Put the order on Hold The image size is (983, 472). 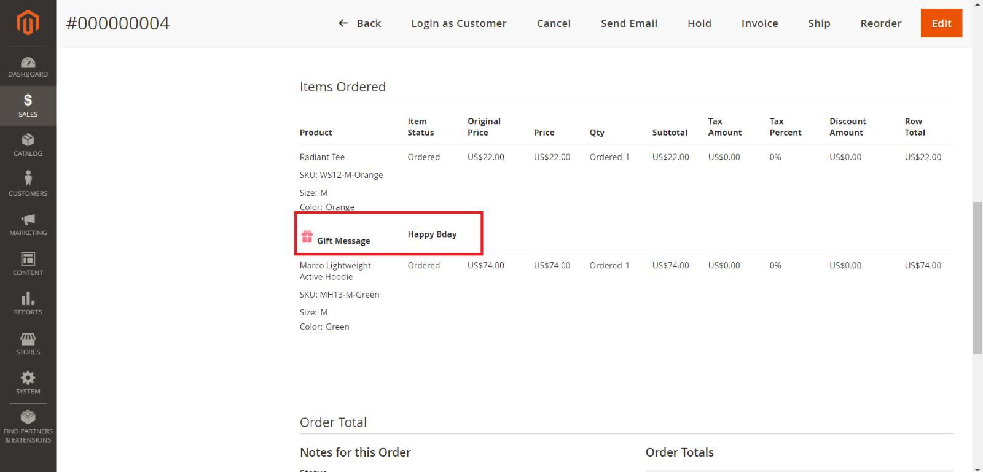click(699, 23)
